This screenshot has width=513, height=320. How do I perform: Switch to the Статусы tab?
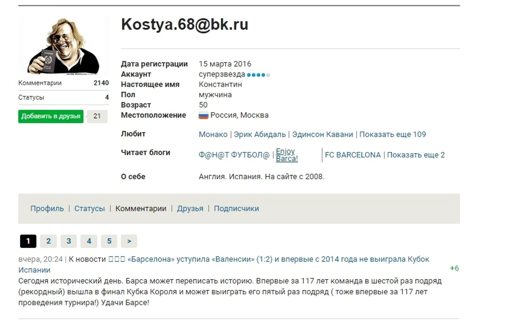(x=89, y=208)
